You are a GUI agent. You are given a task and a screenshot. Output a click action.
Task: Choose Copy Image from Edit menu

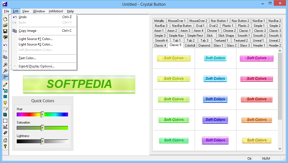click(x=44, y=31)
